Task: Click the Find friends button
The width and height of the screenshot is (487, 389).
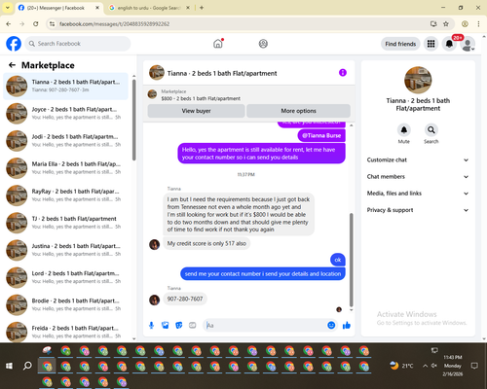Action: point(400,44)
